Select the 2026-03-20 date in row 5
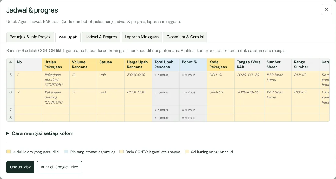336x179 pixels. coord(249,80)
